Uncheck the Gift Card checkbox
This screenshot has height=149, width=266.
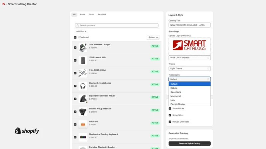(x=75, y=125)
